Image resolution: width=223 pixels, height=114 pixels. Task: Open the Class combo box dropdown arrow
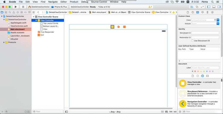click(218, 20)
